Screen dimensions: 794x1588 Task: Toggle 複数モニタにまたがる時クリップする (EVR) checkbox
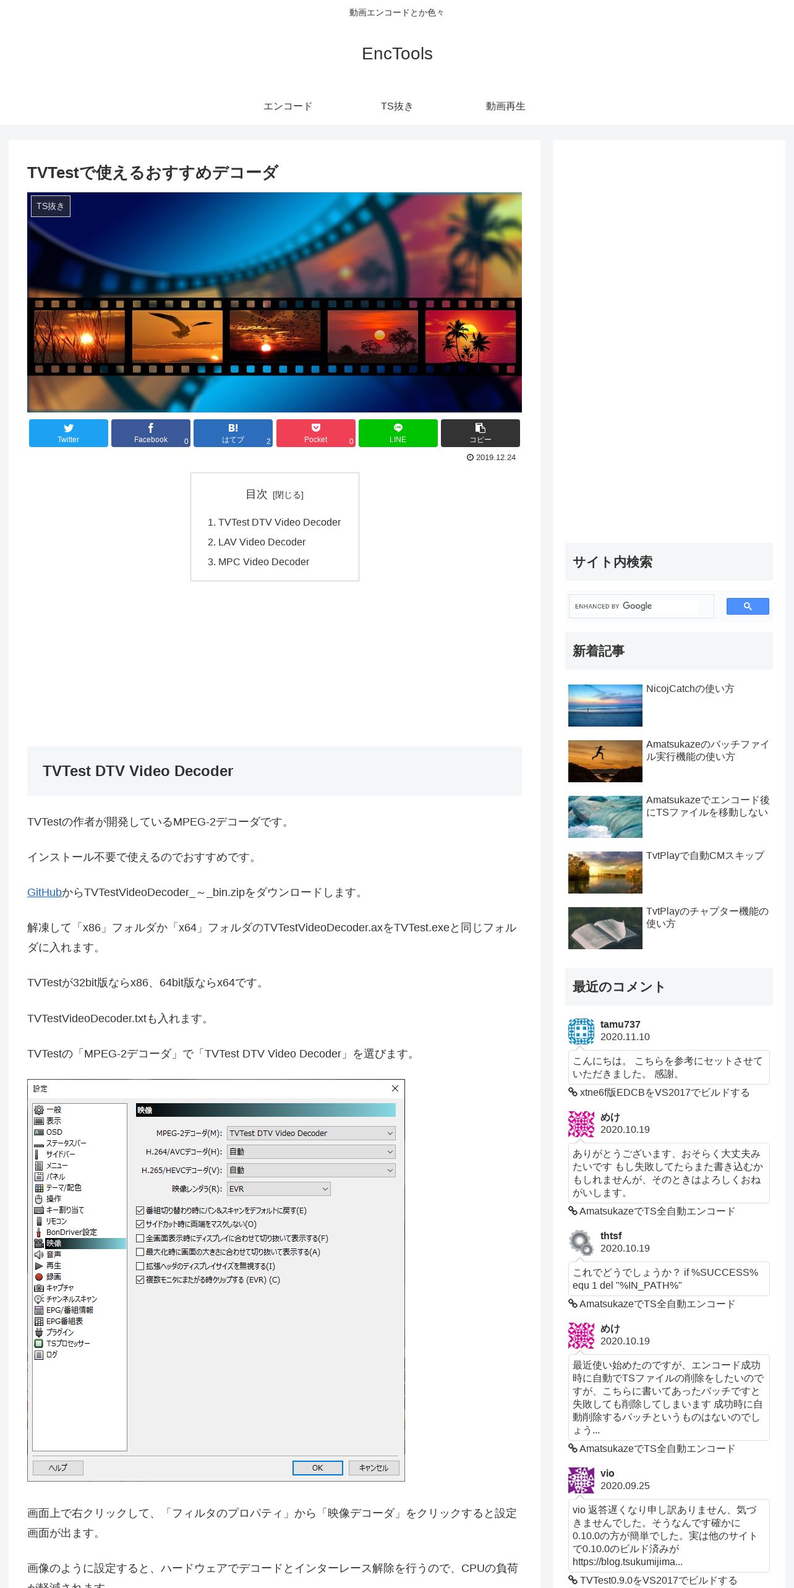tap(140, 1279)
